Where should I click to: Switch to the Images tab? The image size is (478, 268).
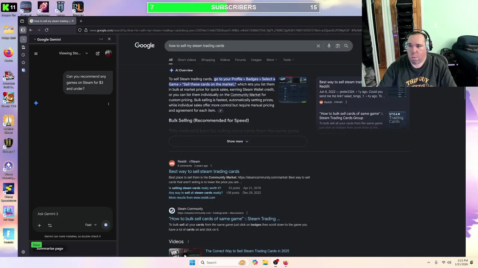pos(256,60)
